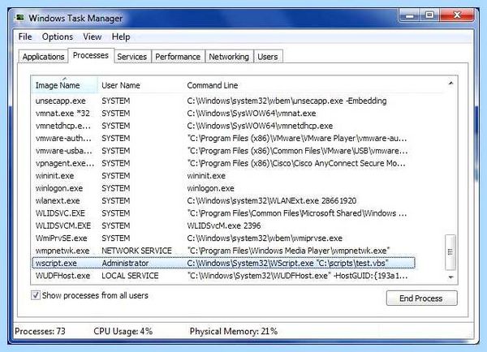The width and height of the screenshot is (487, 352).
Task: Select the wlanext.exe process row
Action: [x=223, y=201]
